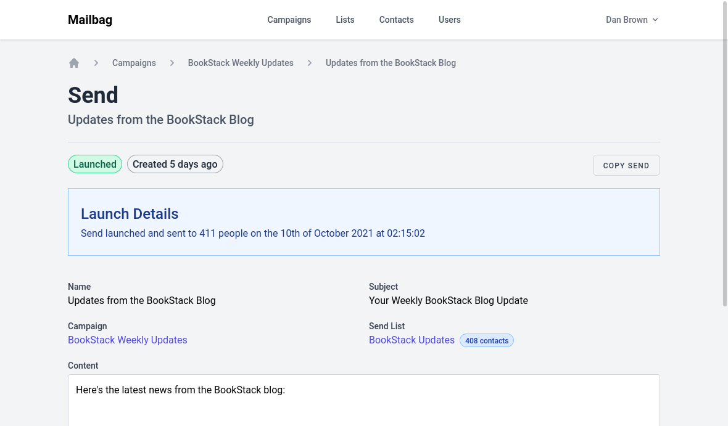Click the Launch Details heading
728x426 pixels.
coord(130,213)
